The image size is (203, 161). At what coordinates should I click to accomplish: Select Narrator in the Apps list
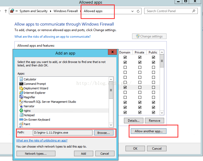coord(64,106)
